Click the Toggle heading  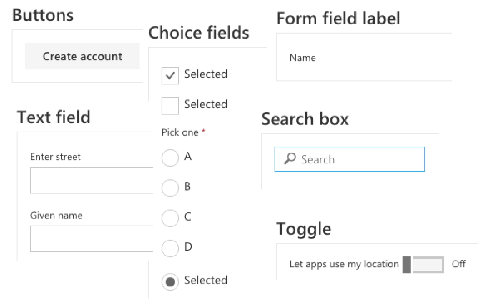(304, 229)
